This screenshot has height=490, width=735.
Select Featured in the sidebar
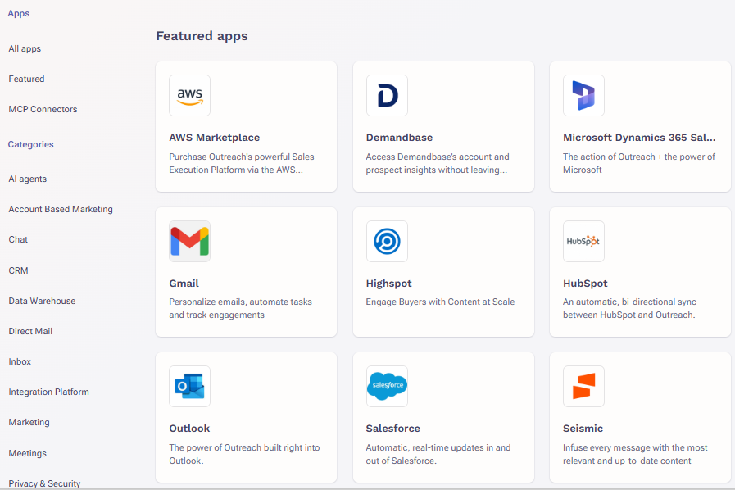tap(26, 79)
